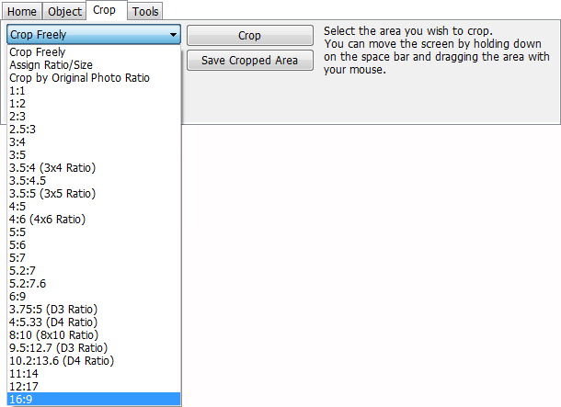
Task: Go to the Tools tab
Action: coord(145,11)
